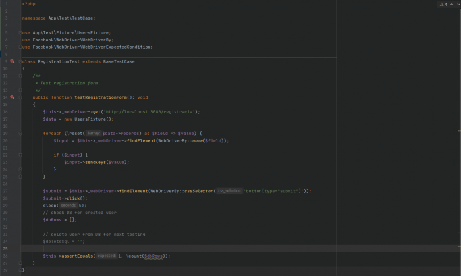This screenshot has width=461, height=276.
Task: Click the css_selector: inlay hint
Action: click(229, 191)
